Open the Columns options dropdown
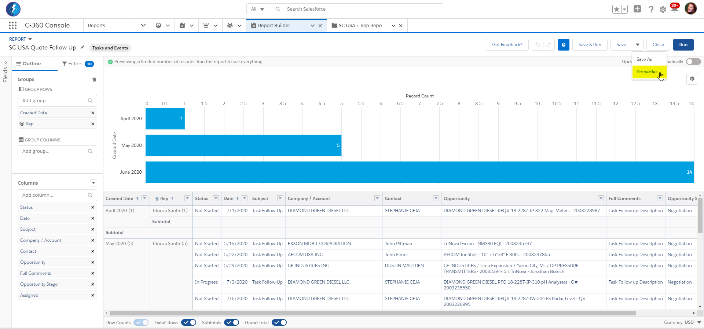The image size is (704, 329). point(93,183)
